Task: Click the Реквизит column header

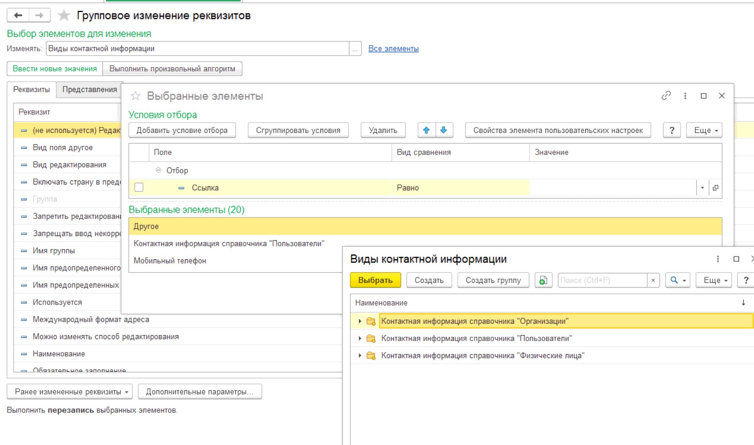Action: 67,112
